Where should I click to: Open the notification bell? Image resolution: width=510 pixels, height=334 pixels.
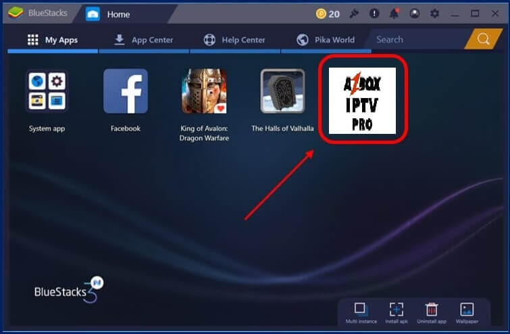tap(394, 14)
